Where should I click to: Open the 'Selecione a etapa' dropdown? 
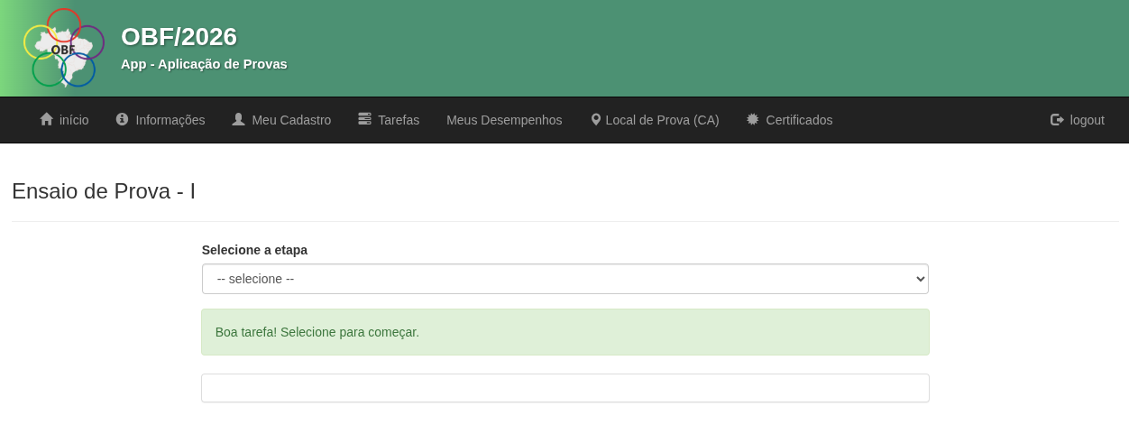[x=565, y=279]
